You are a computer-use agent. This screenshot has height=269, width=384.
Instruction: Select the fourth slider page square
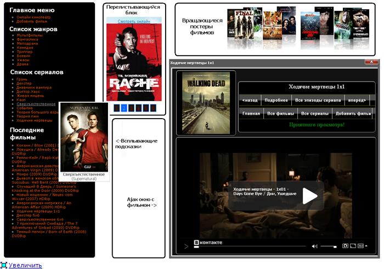coord(139,108)
